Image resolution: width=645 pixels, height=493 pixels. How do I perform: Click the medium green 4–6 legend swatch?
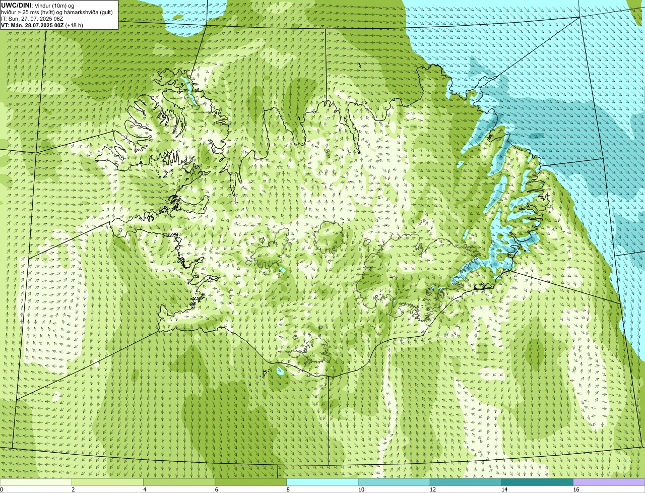click(x=179, y=482)
